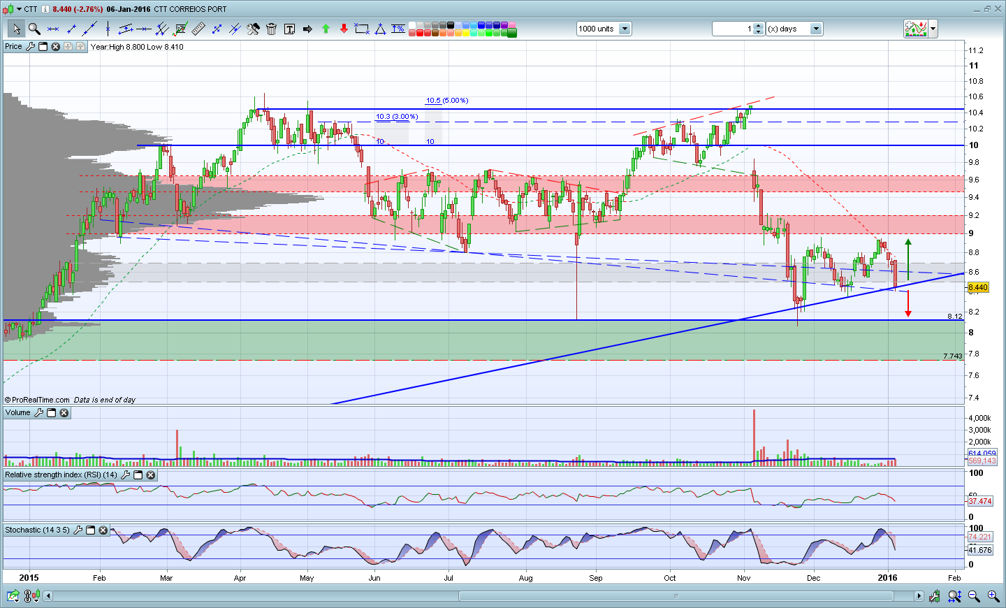
Task: Close the Volume indicator panel
Action: coord(64,413)
